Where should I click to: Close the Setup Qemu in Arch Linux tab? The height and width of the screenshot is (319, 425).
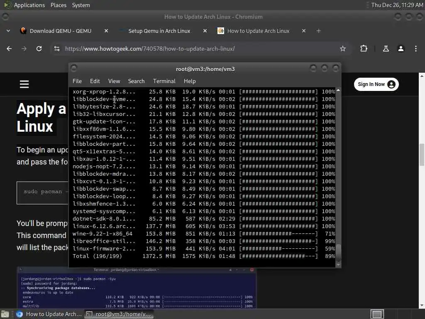coord(205,31)
